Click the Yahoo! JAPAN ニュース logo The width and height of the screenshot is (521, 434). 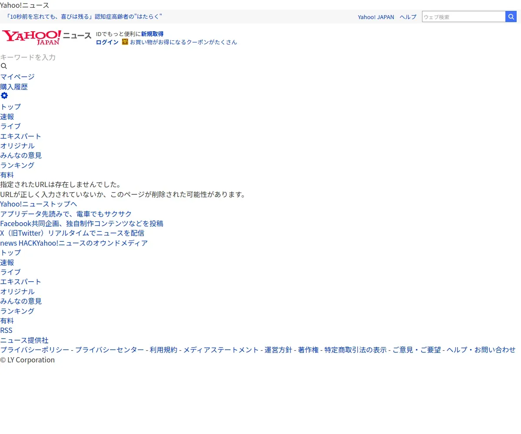coord(47,37)
